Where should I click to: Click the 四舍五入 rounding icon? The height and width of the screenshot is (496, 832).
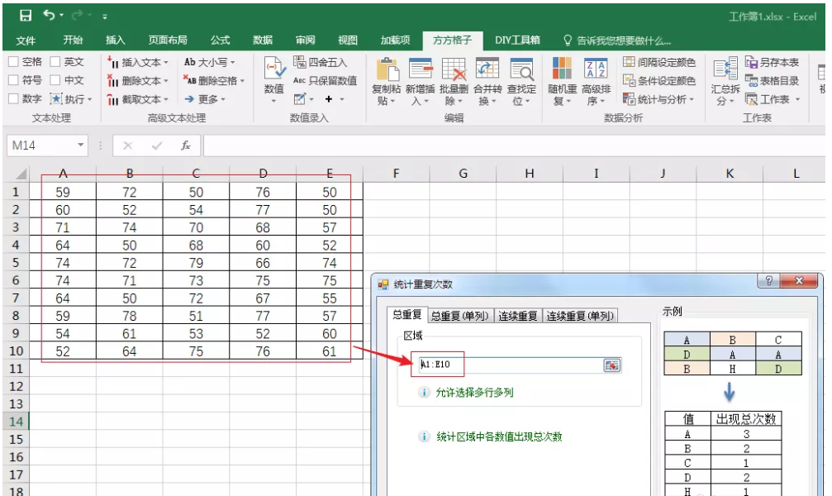(x=300, y=62)
